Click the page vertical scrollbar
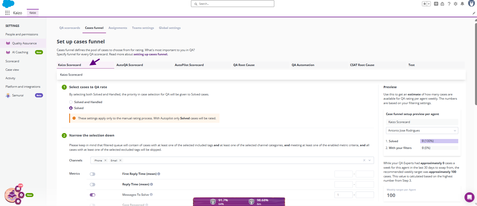The image size is (477, 206). (476, 64)
